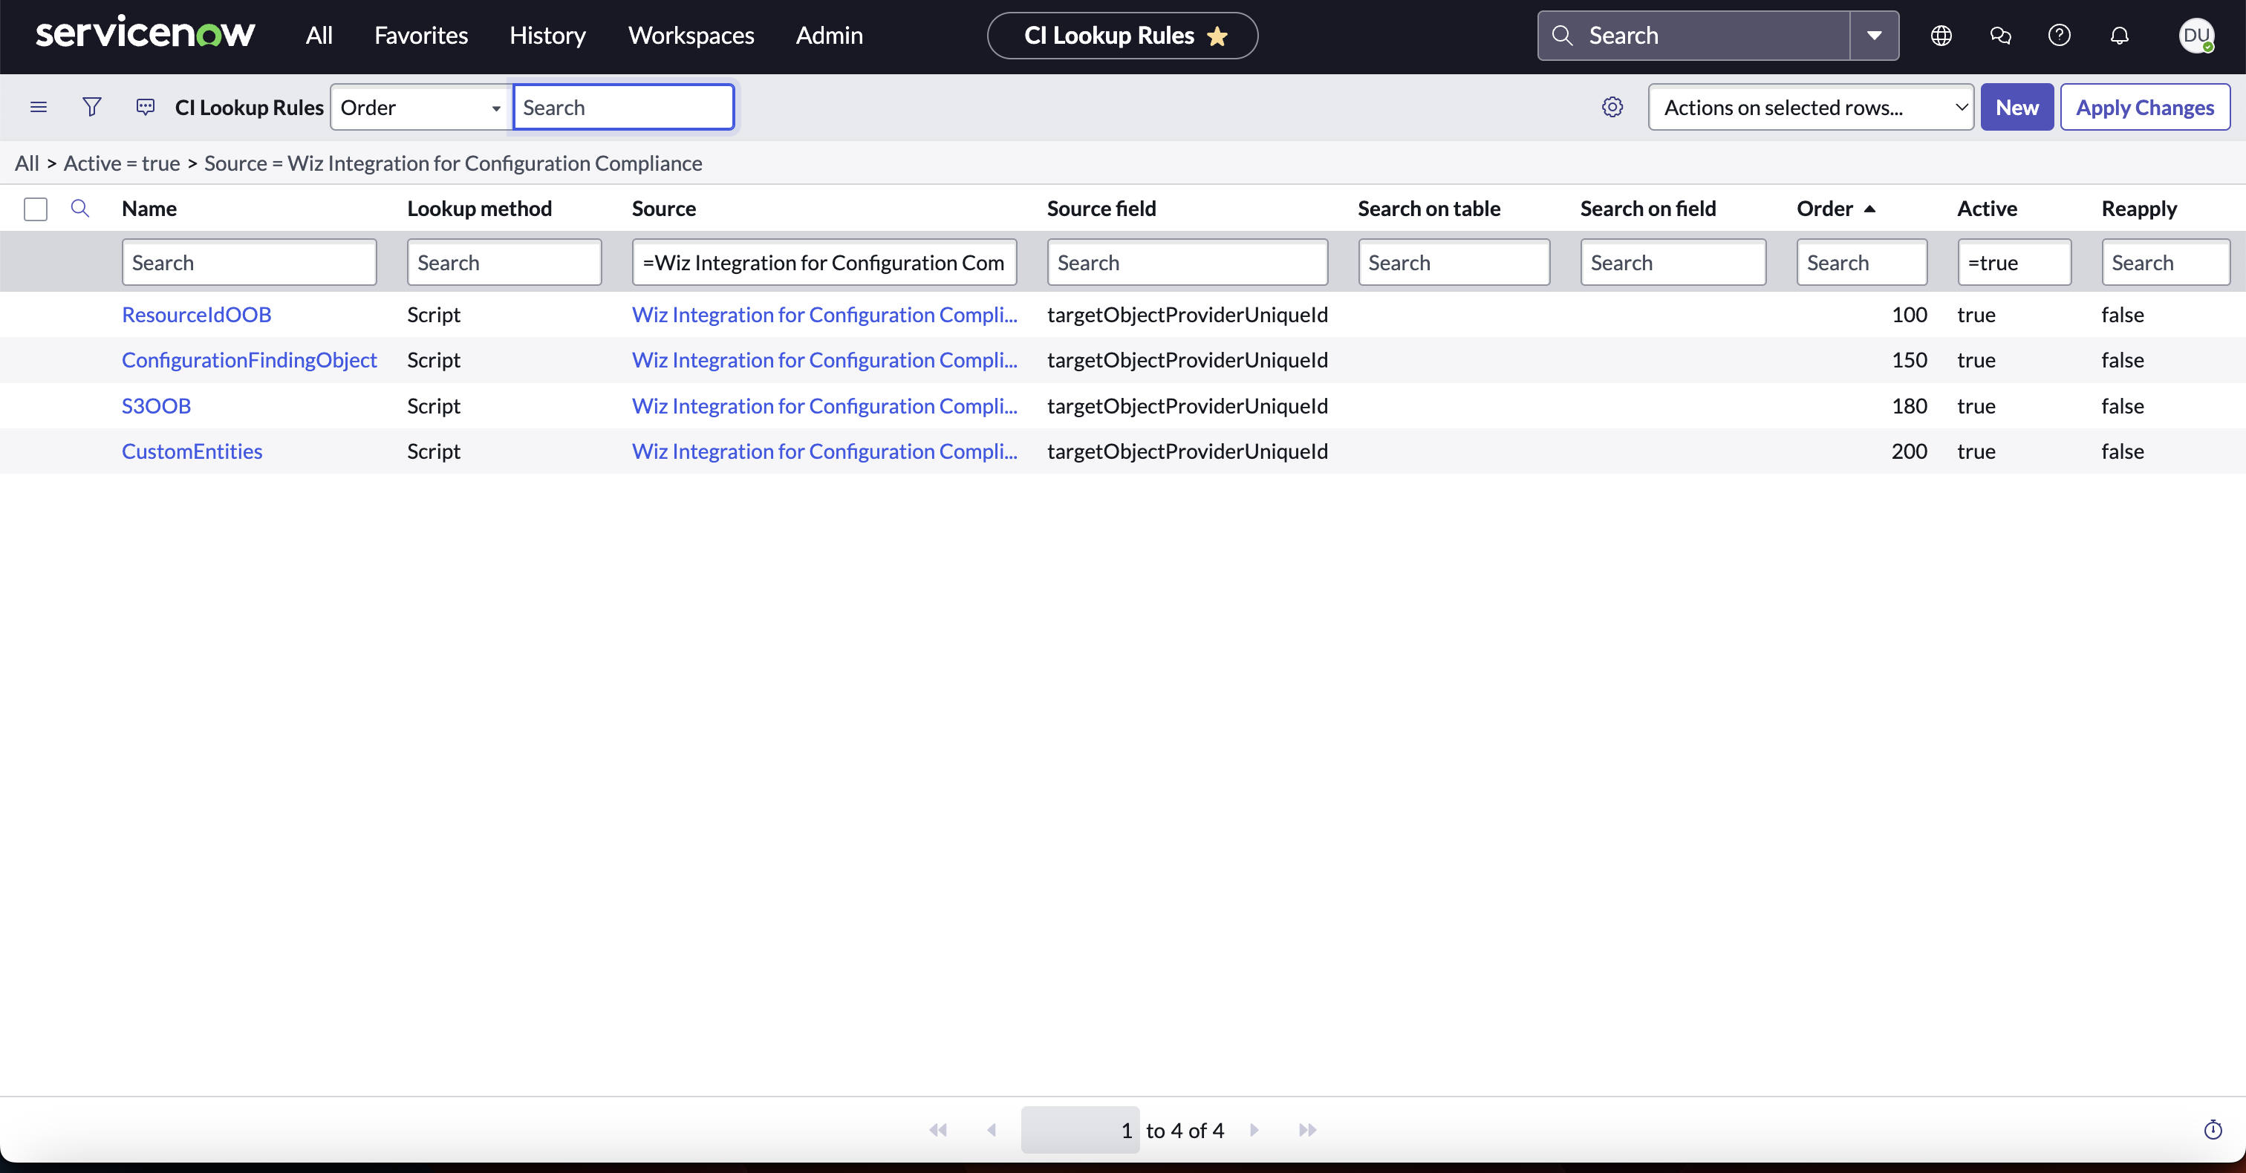Image resolution: width=2246 pixels, height=1173 pixels.
Task: Click the personalize list gear icon
Action: [1612, 107]
